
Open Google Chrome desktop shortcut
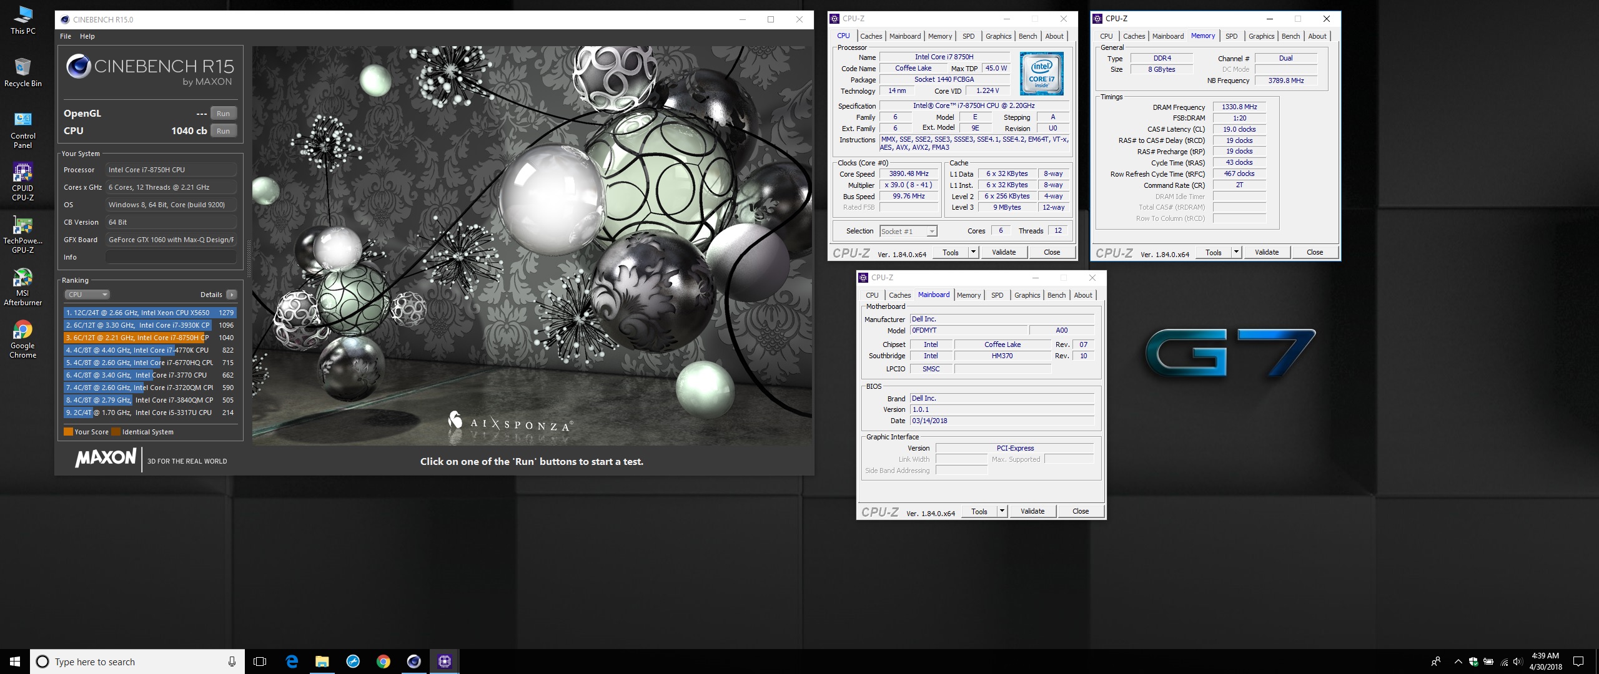[23, 339]
